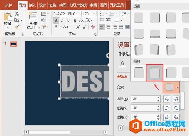
Task: Expand the 3D rotation preset dropdown arrow
Action: click(x=177, y=87)
